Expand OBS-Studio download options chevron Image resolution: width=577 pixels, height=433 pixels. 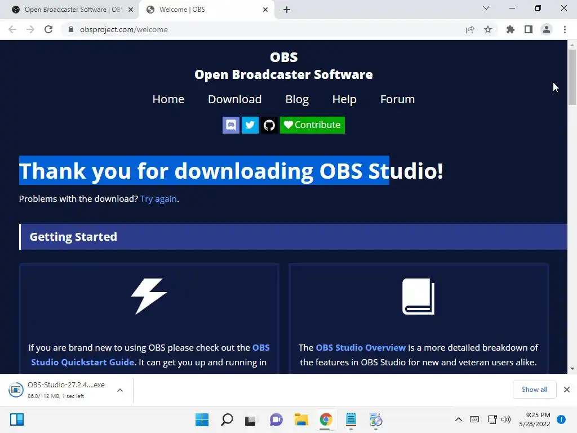(120, 390)
